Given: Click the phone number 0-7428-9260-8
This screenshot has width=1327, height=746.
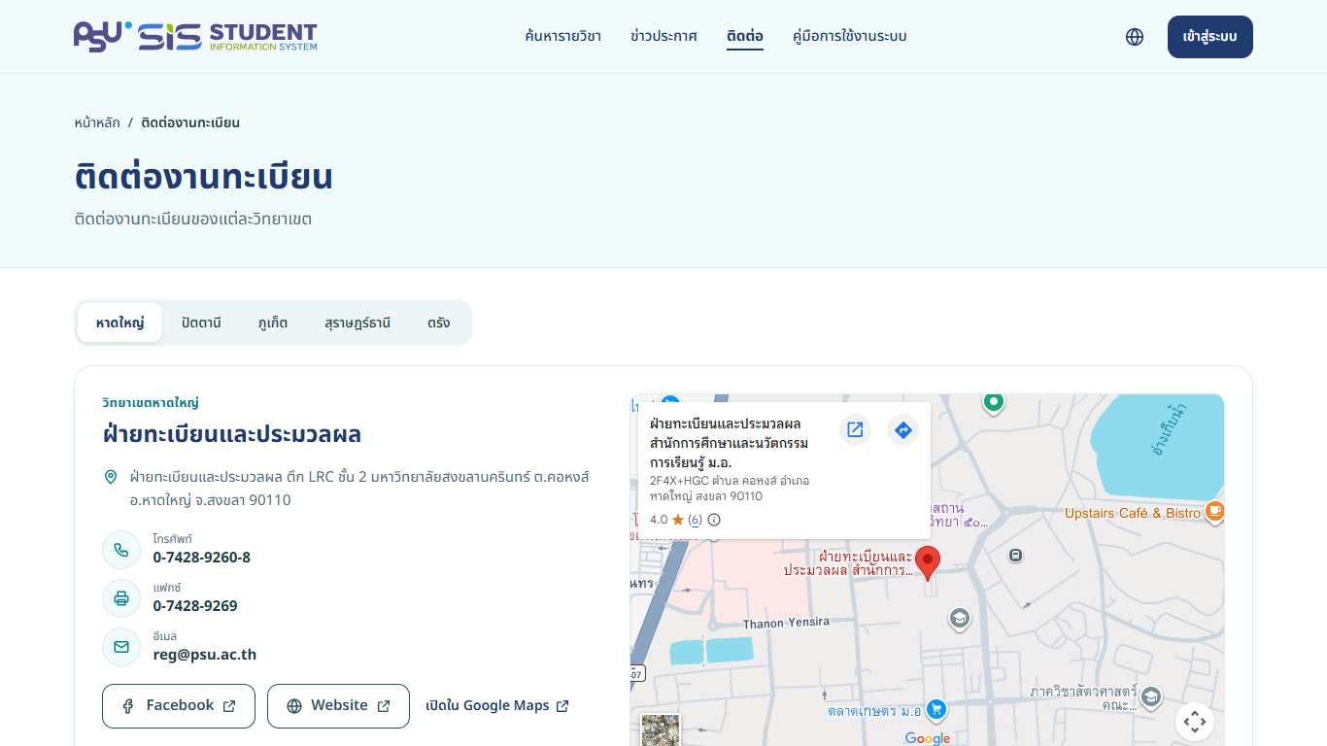Looking at the screenshot, I should pos(202,558).
